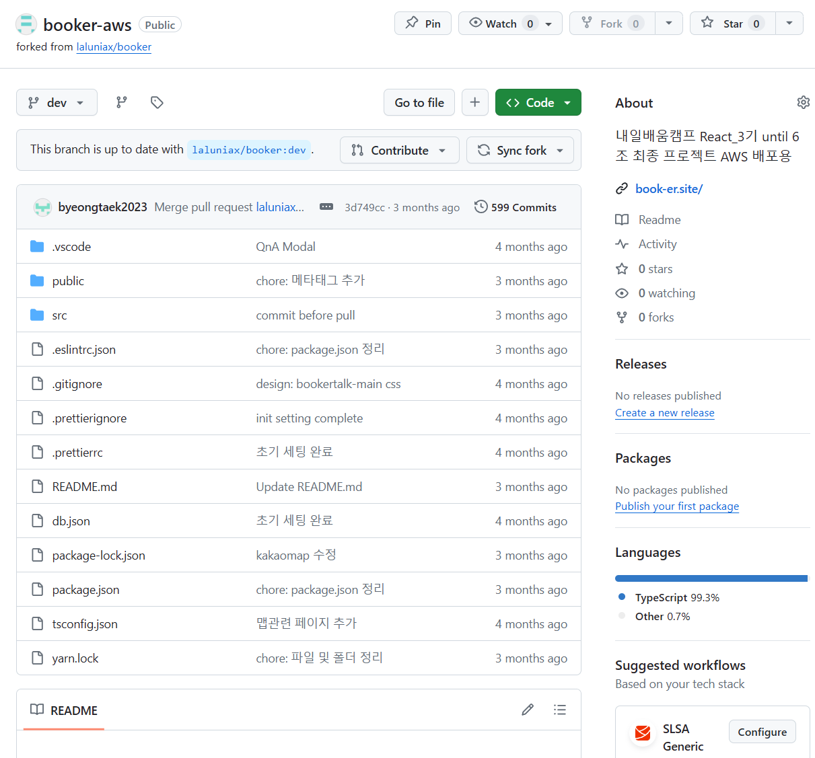Open the db.json file

click(x=71, y=521)
